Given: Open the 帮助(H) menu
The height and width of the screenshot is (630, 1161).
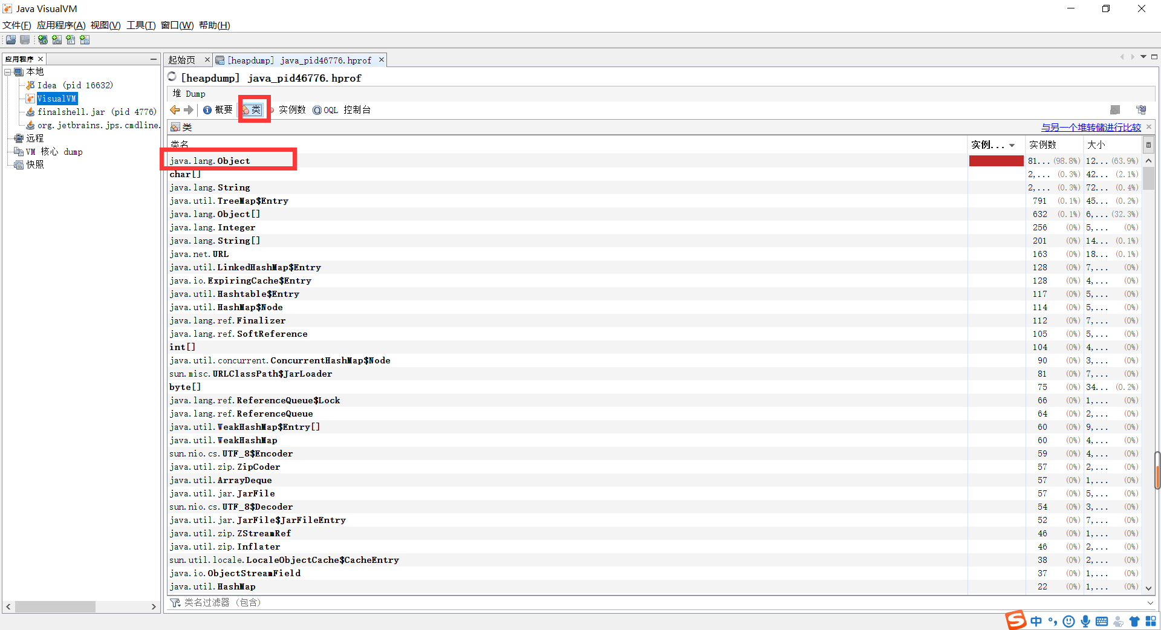Looking at the screenshot, I should (x=215, y=25).
